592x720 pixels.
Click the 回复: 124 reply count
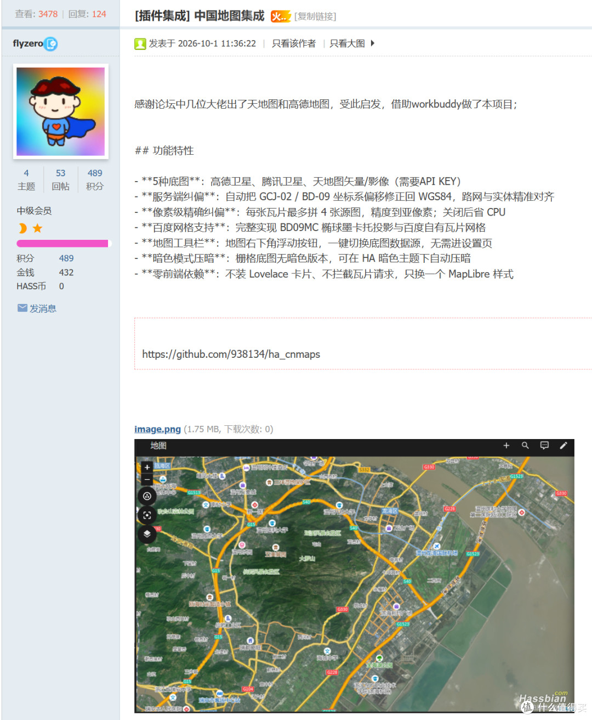[87, 14]
